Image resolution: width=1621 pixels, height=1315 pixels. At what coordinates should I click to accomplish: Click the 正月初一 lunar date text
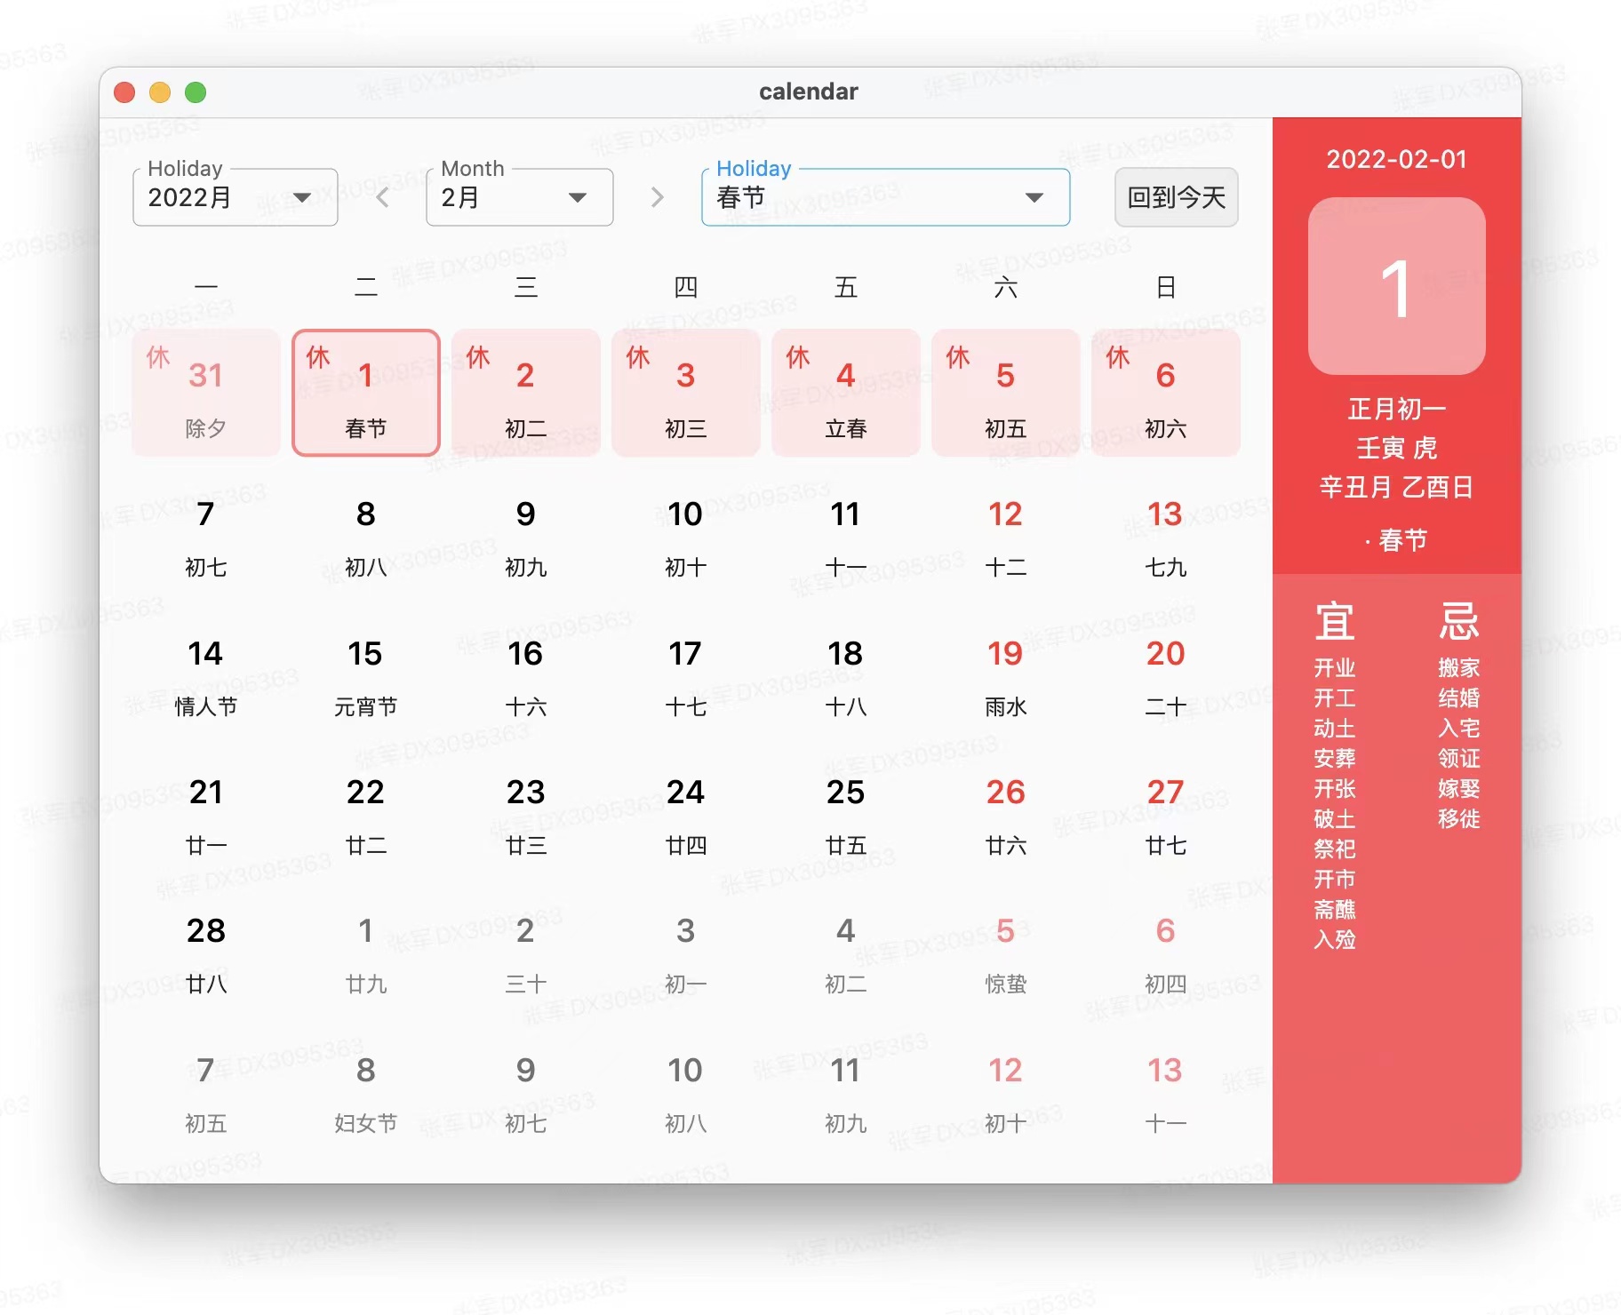[1397, 409]
